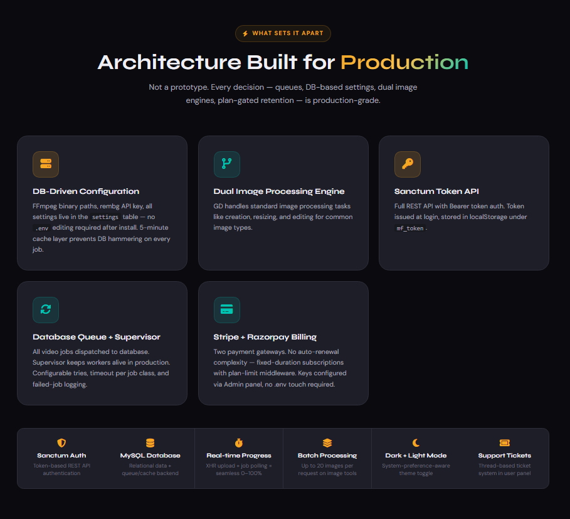Select the Database Queue + Supervisor heading
The image size is (570, 519).
(97, 337)
